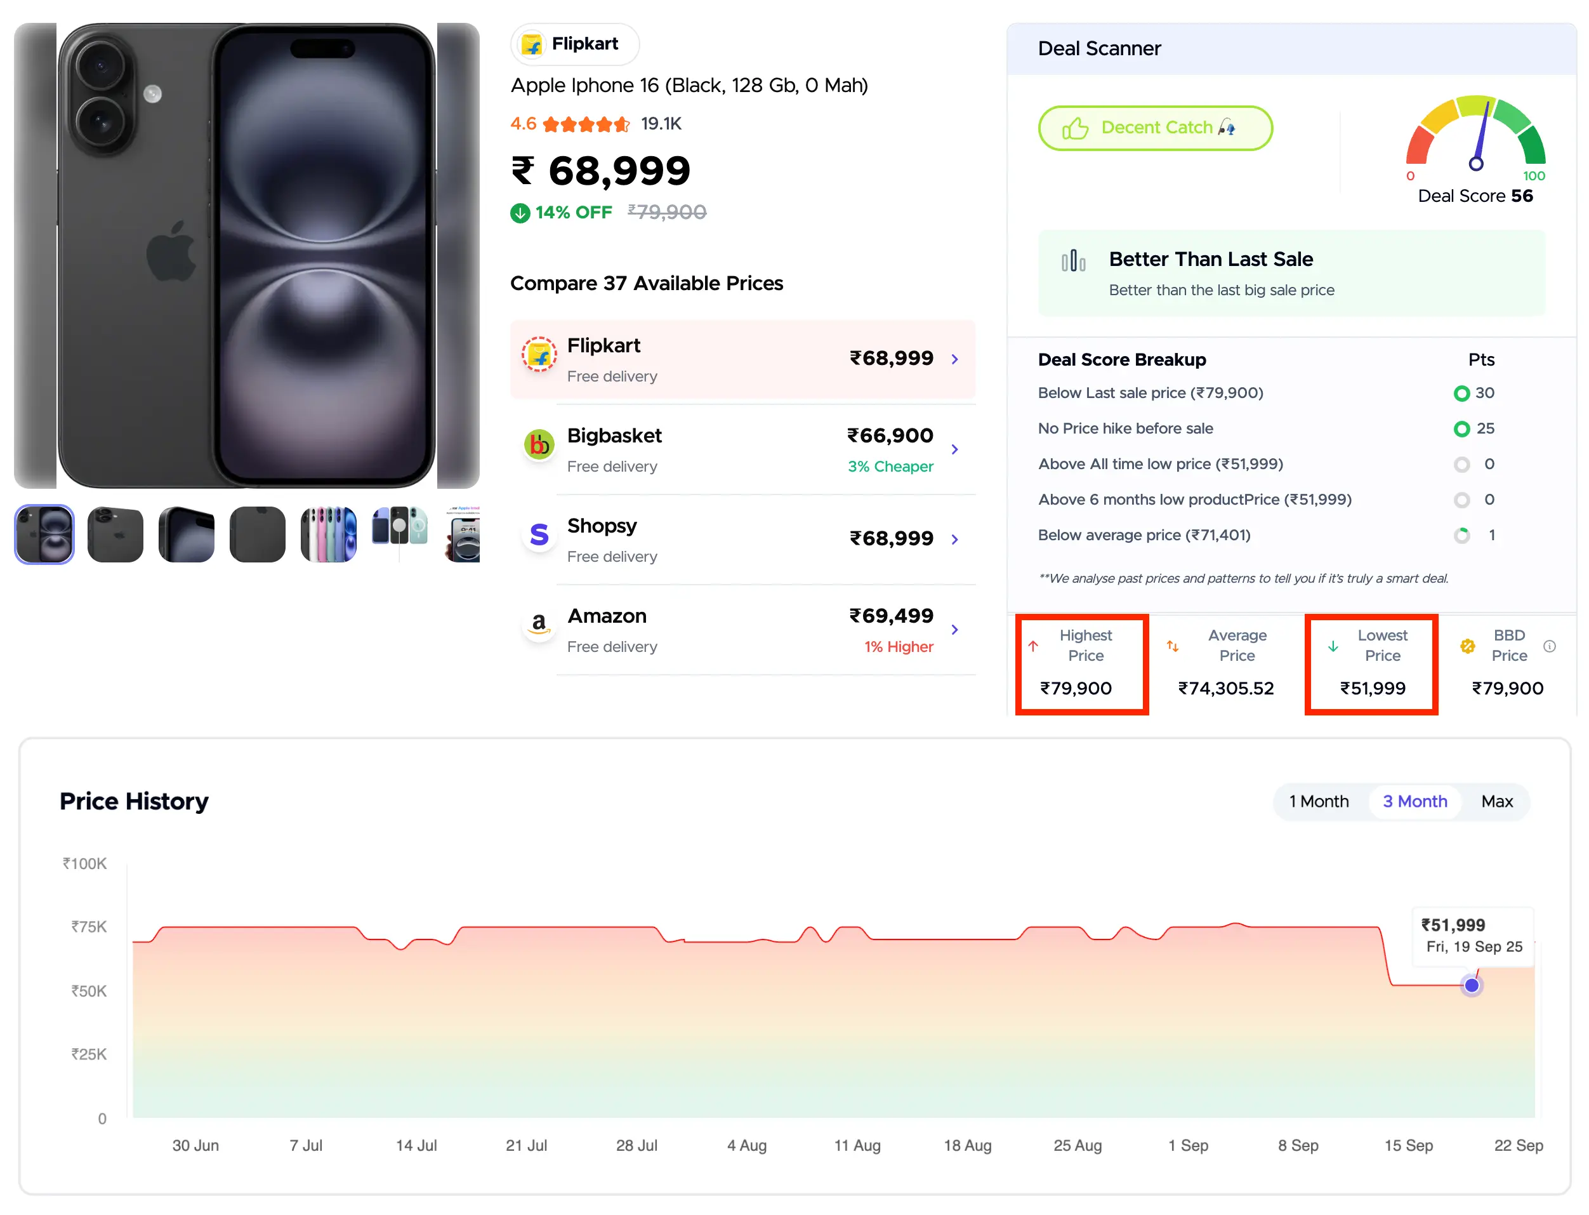Click the indicator beside Below Last sale price
This screenshot has width=1589, height=1215.
(1461, 394)
